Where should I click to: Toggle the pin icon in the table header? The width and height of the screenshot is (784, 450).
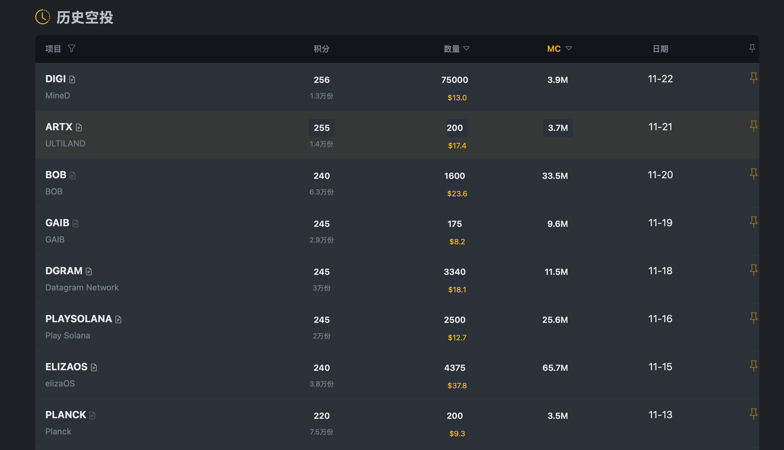752,48
